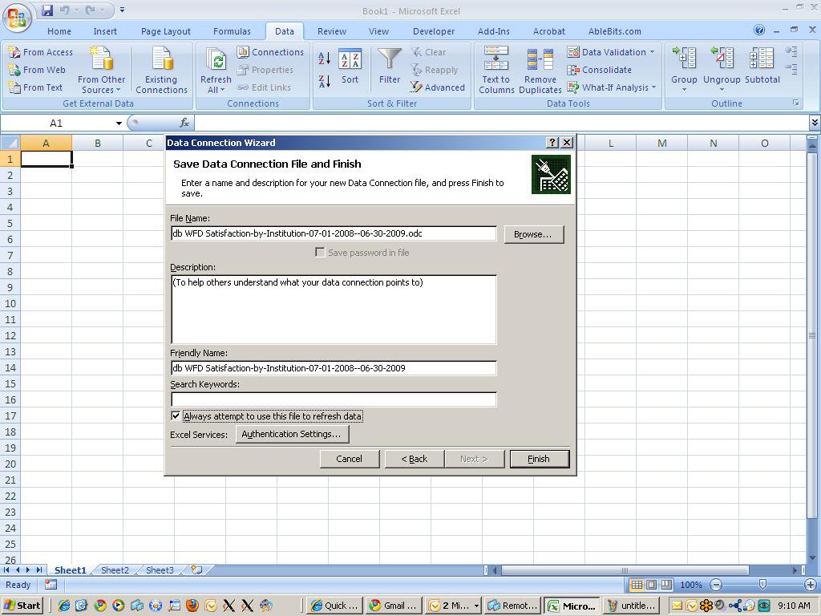Viewport: 821px width, 616px height.
Task: Open the Text to Columns tool
Action: point(495,70)
